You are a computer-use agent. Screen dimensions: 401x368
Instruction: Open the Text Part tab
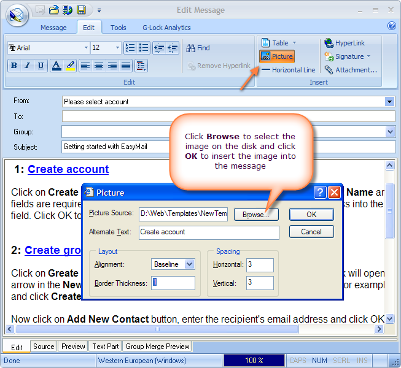coord(106,347)
